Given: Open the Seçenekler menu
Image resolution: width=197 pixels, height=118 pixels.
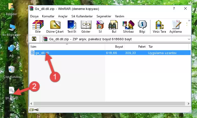Looking at the screenshot, I should click(x=104, y=16).
